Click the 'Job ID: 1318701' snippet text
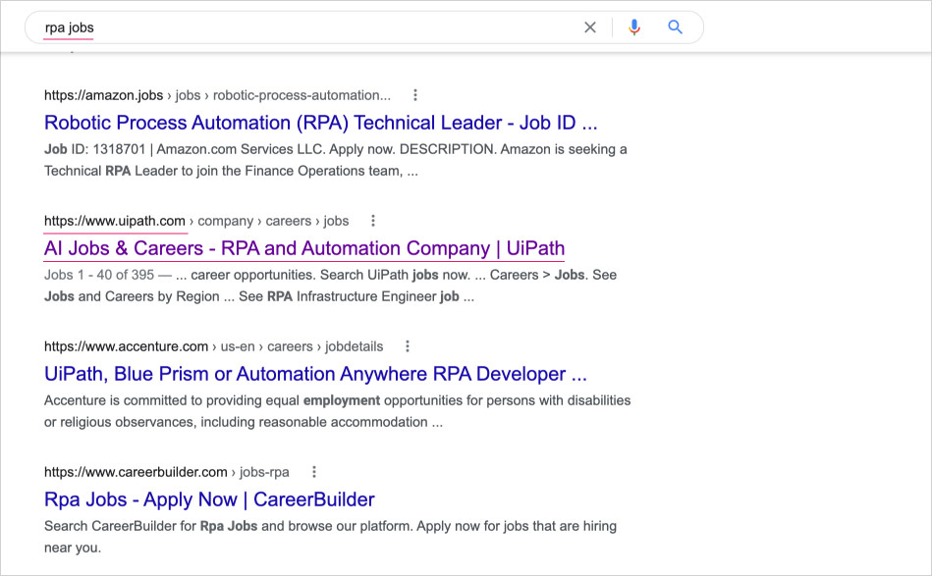932x576 pixels. [x=94, y=149]
